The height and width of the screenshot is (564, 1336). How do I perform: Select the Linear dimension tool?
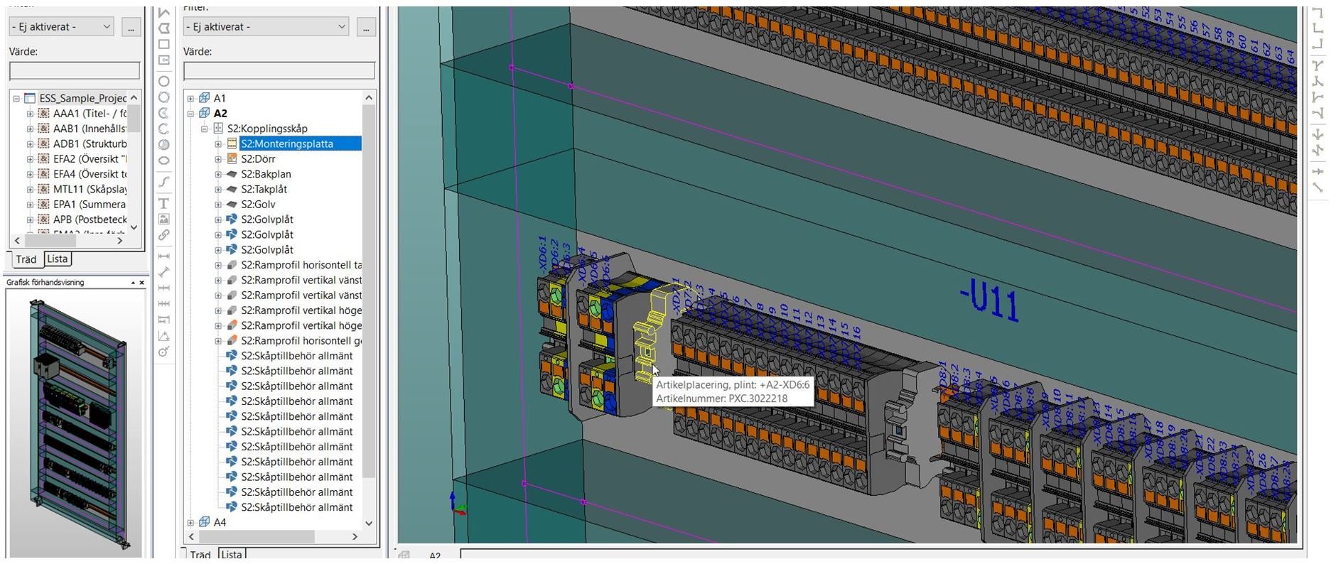[164, 256]
